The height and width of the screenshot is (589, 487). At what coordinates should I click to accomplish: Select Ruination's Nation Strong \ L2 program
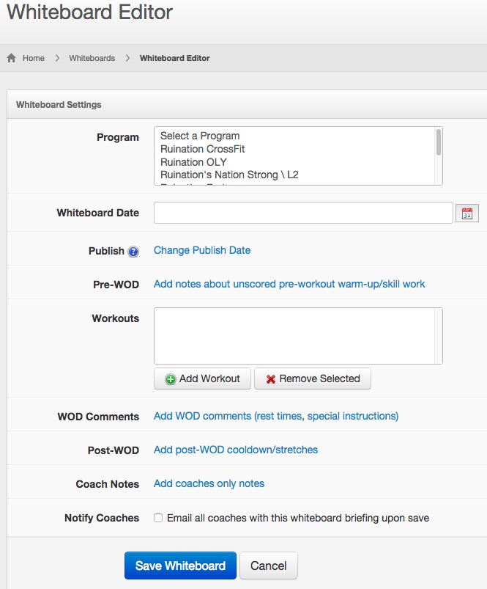pos(229,175)
